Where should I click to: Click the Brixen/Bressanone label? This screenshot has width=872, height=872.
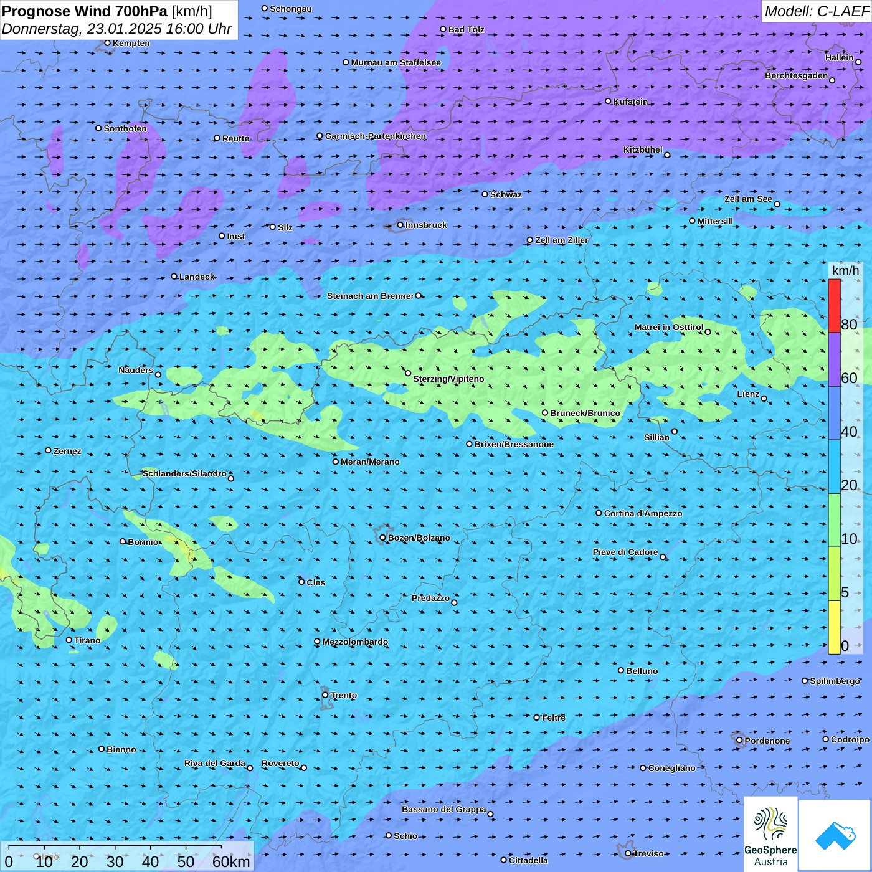(x=514, y=444)
